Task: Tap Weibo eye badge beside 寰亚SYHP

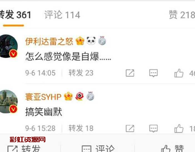Action: pyautogui.click(x=80, y=96)
